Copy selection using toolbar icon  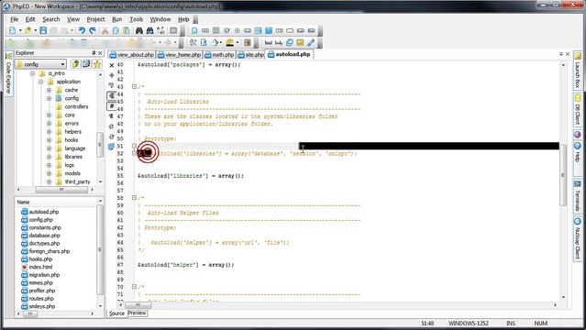(116, 30)
